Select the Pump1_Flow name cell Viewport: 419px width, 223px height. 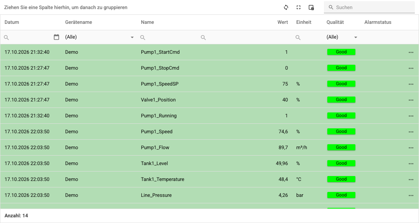coord(155,147)
